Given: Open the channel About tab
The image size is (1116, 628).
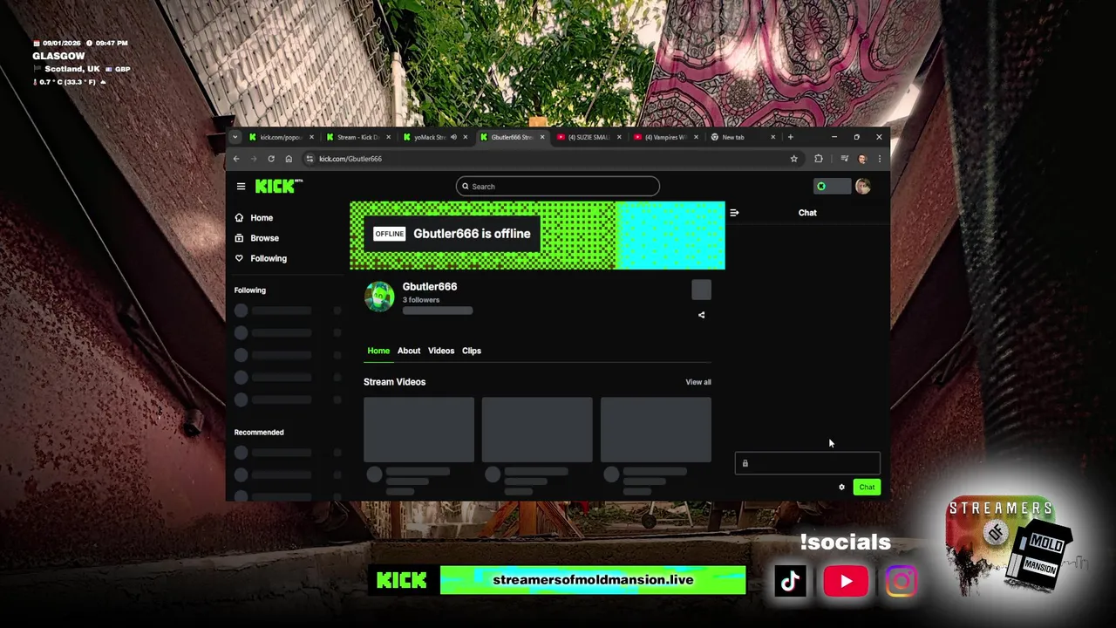Looking at the screenshot, I should point(409,351).
